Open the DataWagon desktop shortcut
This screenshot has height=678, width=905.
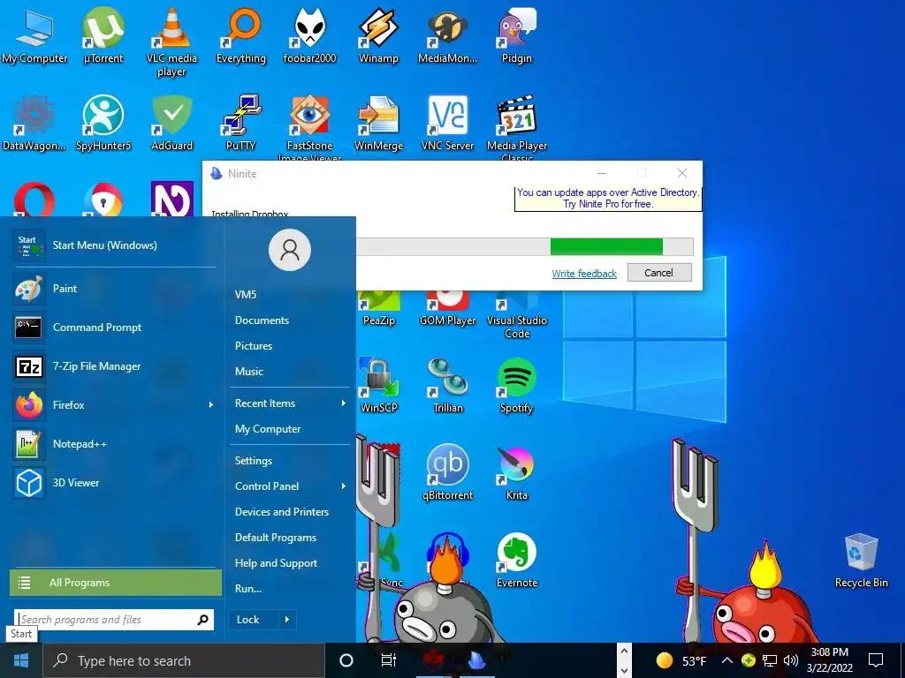(34, 123)
